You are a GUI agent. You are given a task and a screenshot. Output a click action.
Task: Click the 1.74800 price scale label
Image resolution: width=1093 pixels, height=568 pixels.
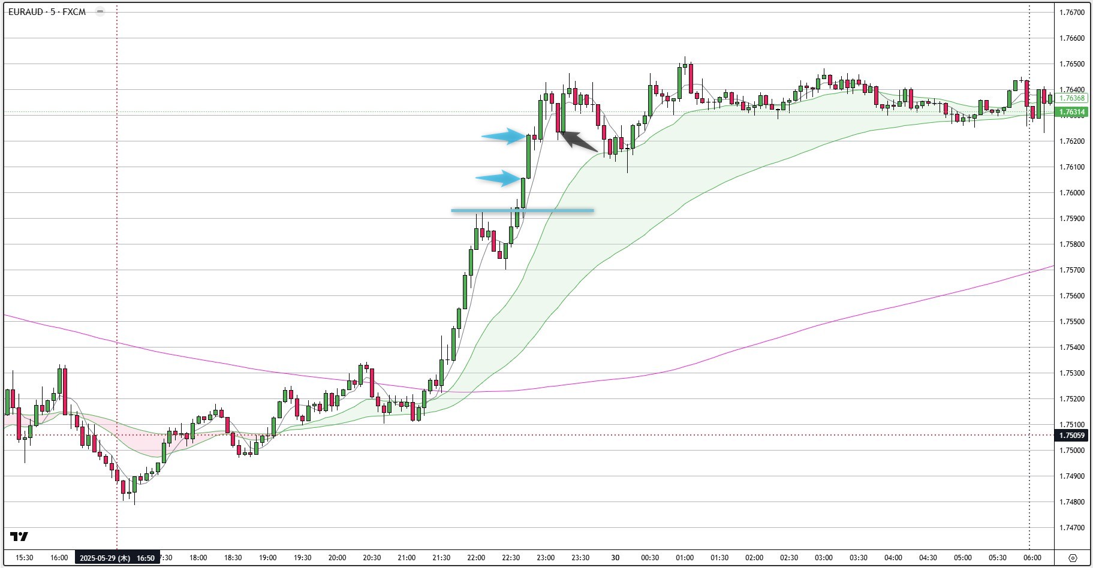point(1072,502)
